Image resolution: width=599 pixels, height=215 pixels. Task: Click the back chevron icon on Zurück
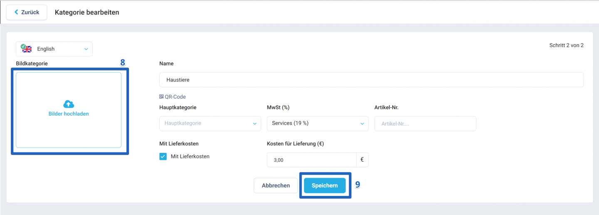pyautogui.click(x=17, y=12)
